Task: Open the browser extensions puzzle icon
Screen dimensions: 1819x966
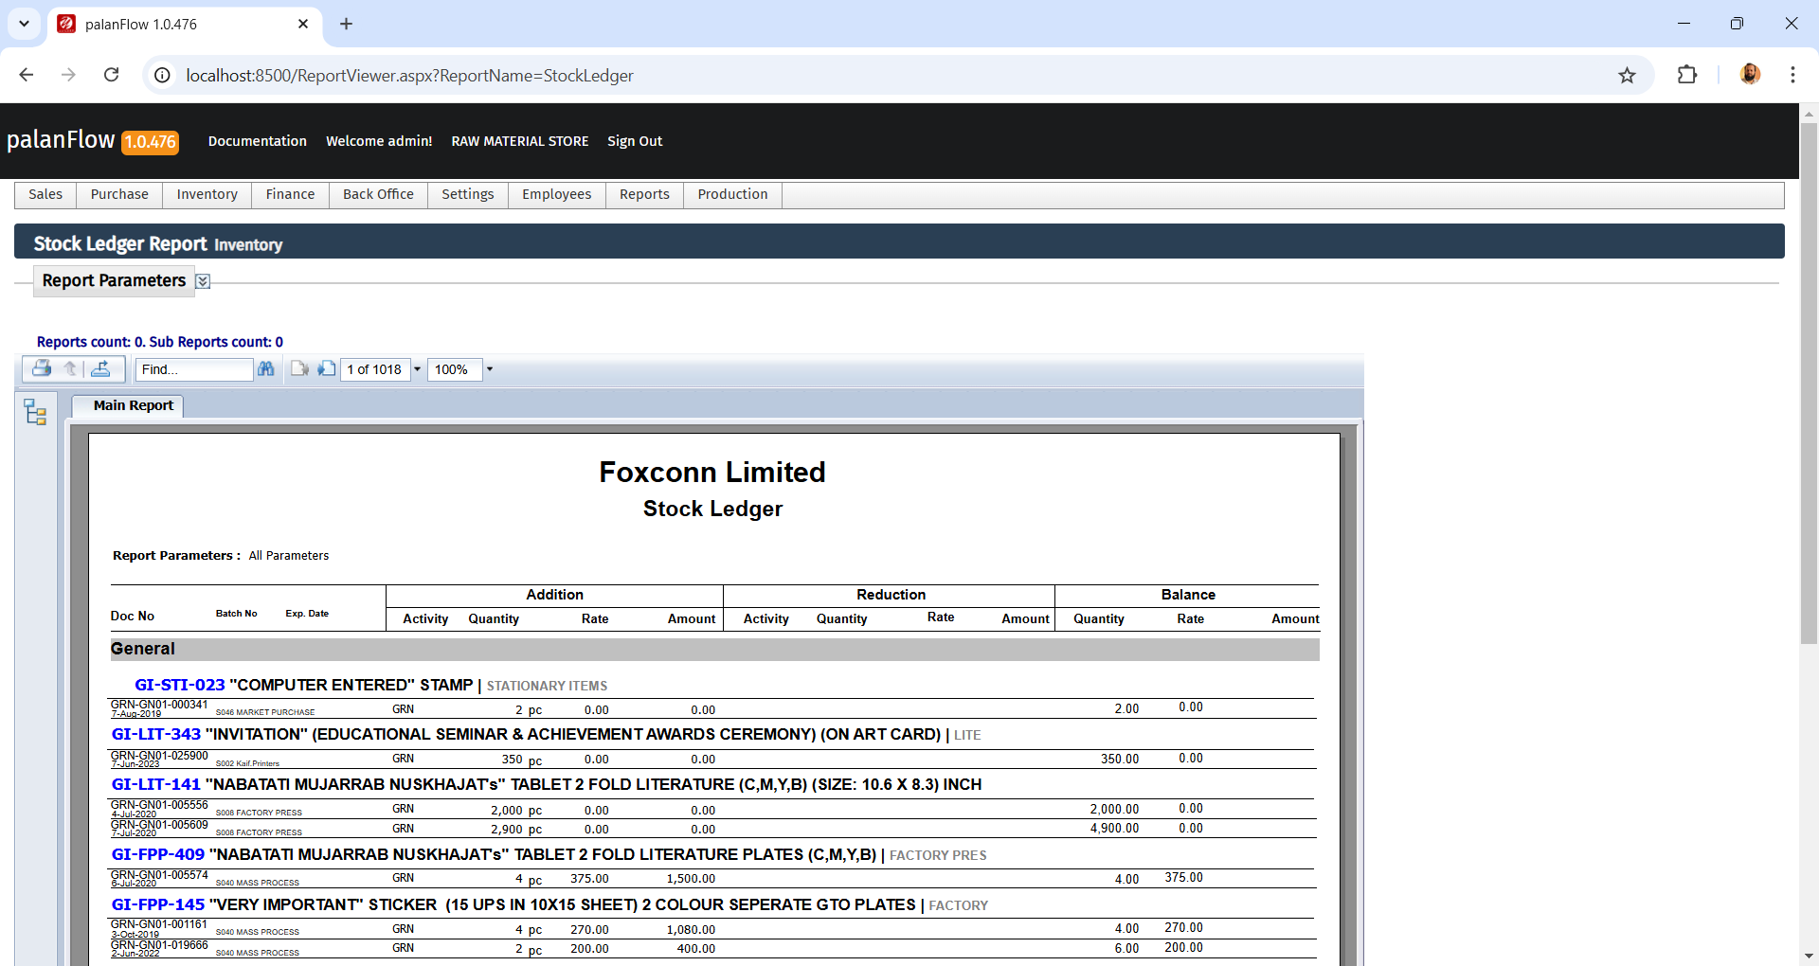Action: [1687, 75]
